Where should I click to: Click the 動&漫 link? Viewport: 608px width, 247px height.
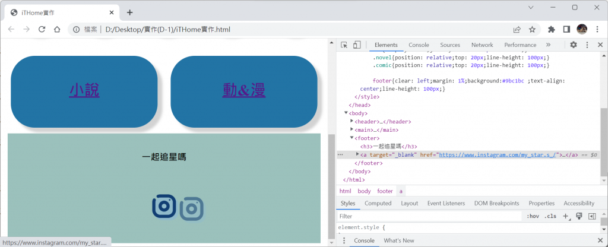(244, 90)
